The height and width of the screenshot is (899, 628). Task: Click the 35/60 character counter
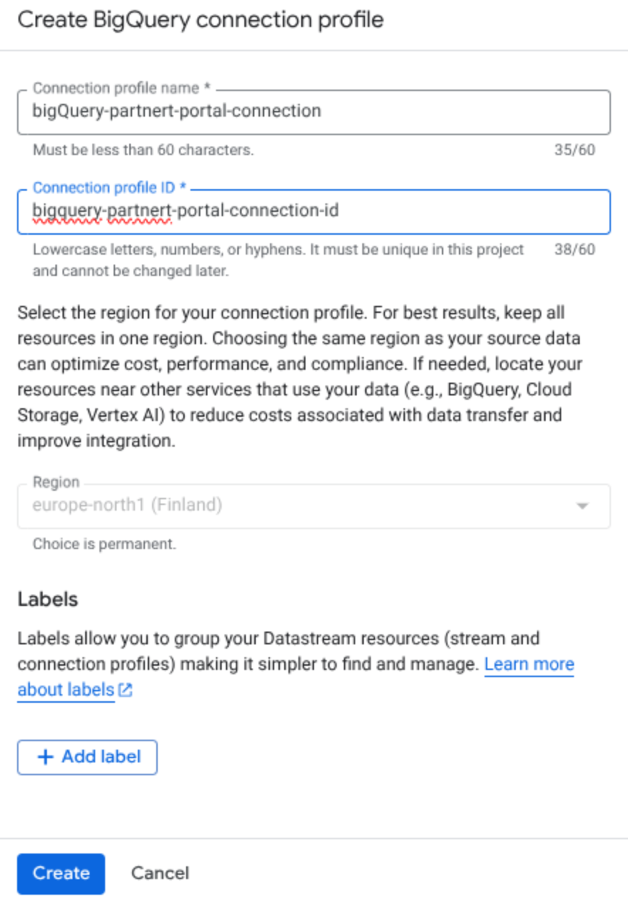click(x=575, y=150)
